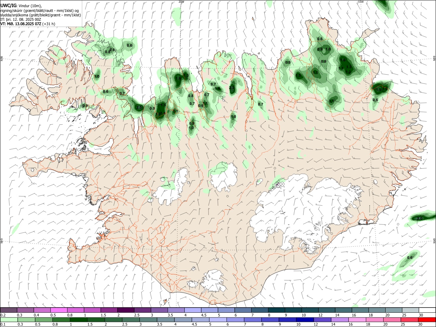Click the upper-row legend swatch labeled 4
Viewport: 436px width, 327px height.
192,310
